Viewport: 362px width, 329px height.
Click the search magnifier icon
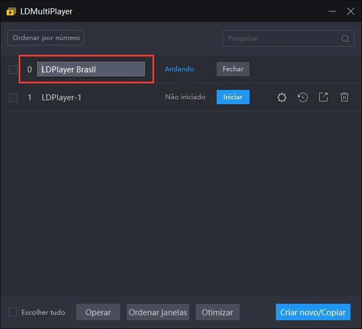(x=345, y=38)
